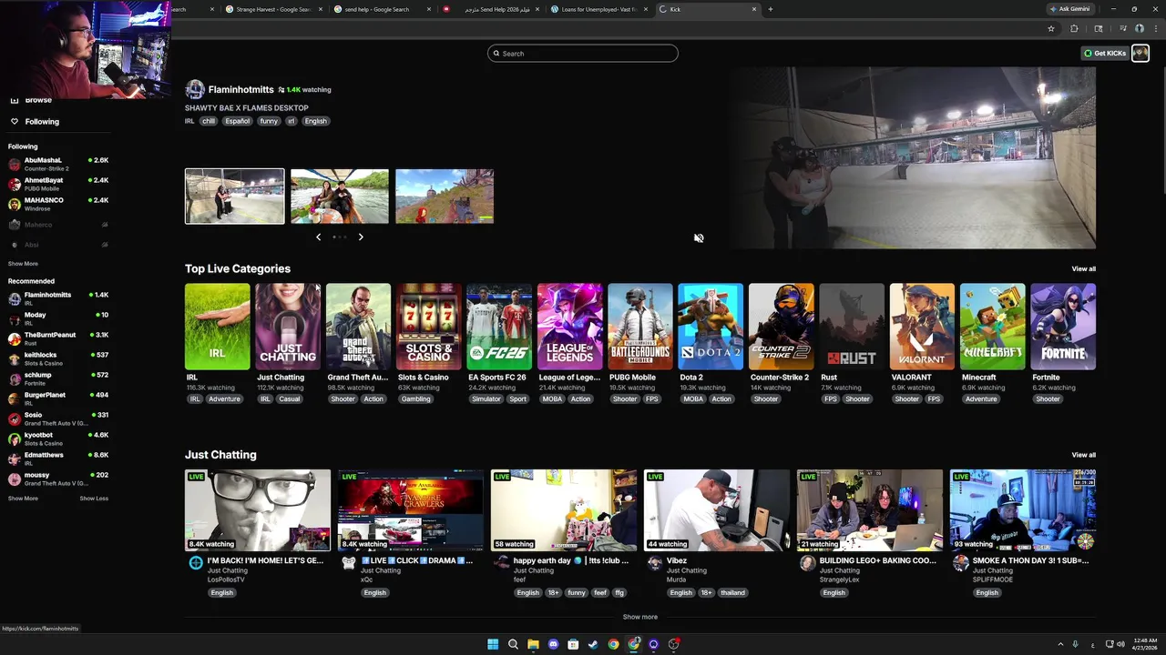The image size is (1166, 655).
Task: Open the Grand Theft Auto category card
Action: pos(359,327)
